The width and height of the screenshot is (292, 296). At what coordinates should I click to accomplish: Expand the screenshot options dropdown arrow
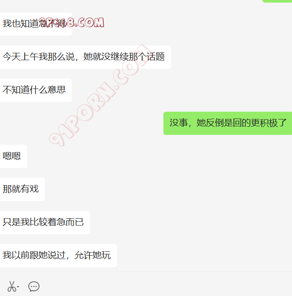(18, 287)
